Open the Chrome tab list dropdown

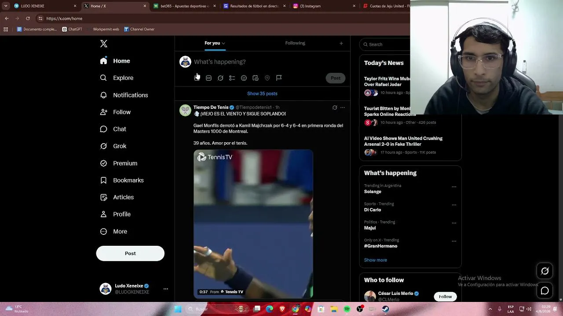tap(6, 6)
